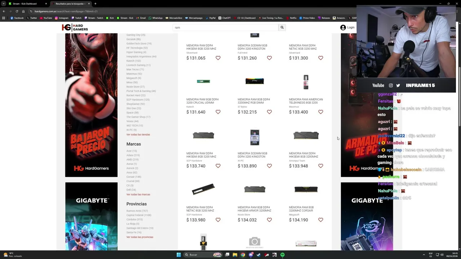Click the American Telekinesis RAM image
The height and width of the screenshot is (259, 461).
(306, 82)
